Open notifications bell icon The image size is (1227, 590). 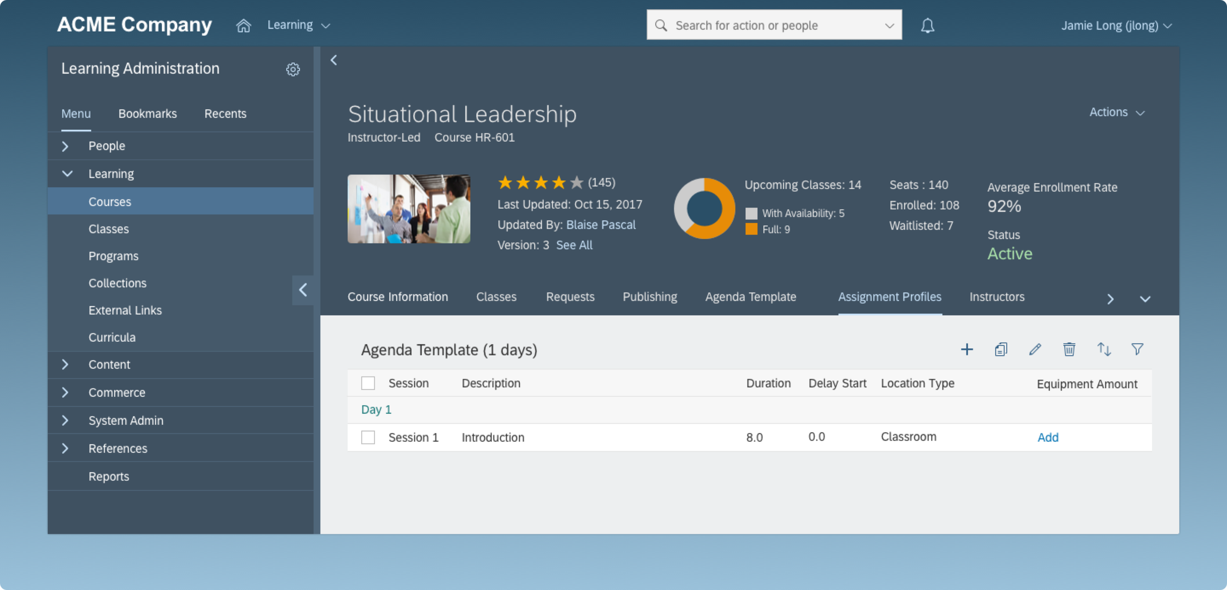pos(927,26)
